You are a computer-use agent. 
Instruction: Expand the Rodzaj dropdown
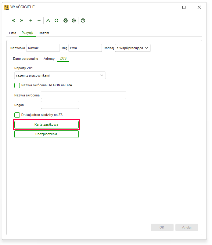pos(133,48)
